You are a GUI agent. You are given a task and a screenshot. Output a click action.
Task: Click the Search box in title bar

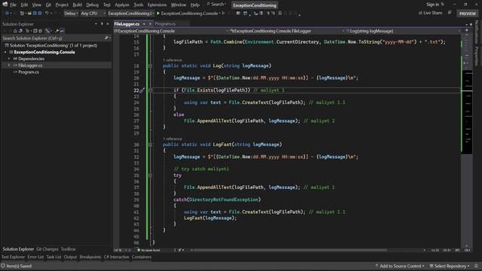tap(217, 5)
